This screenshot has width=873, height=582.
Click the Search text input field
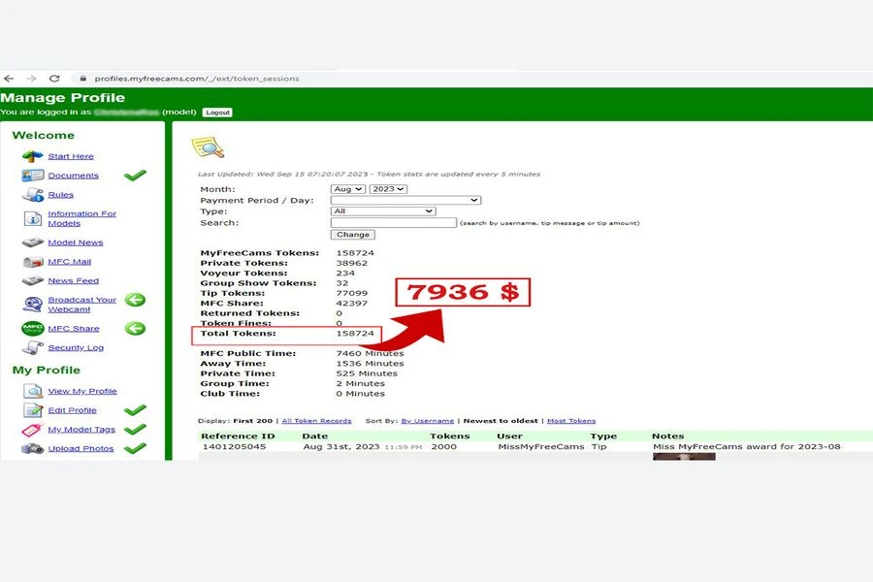[x=393, y=223]
